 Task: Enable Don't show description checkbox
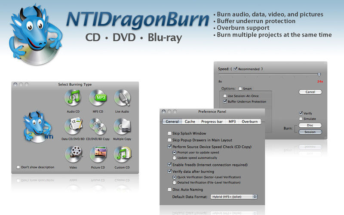click(x=18, y=167)
